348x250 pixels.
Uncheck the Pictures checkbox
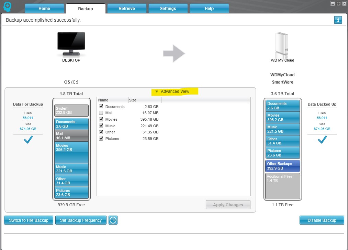coord(101,139)
